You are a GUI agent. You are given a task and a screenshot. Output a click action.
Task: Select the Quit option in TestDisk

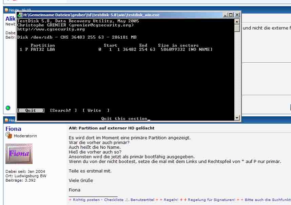(x=31, y=110)
